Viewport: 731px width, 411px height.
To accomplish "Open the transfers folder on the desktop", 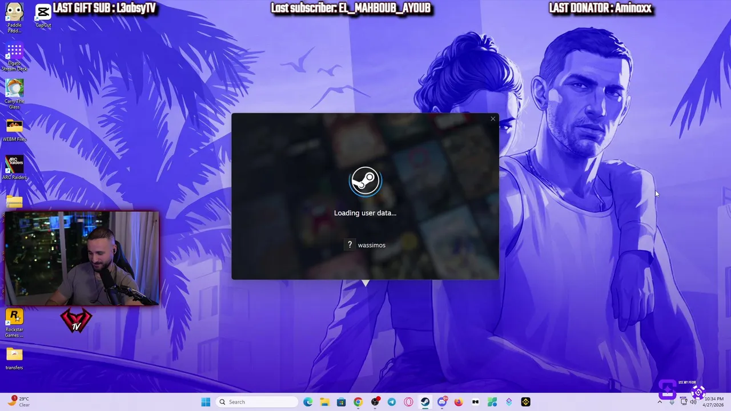I will coord(14,358).
